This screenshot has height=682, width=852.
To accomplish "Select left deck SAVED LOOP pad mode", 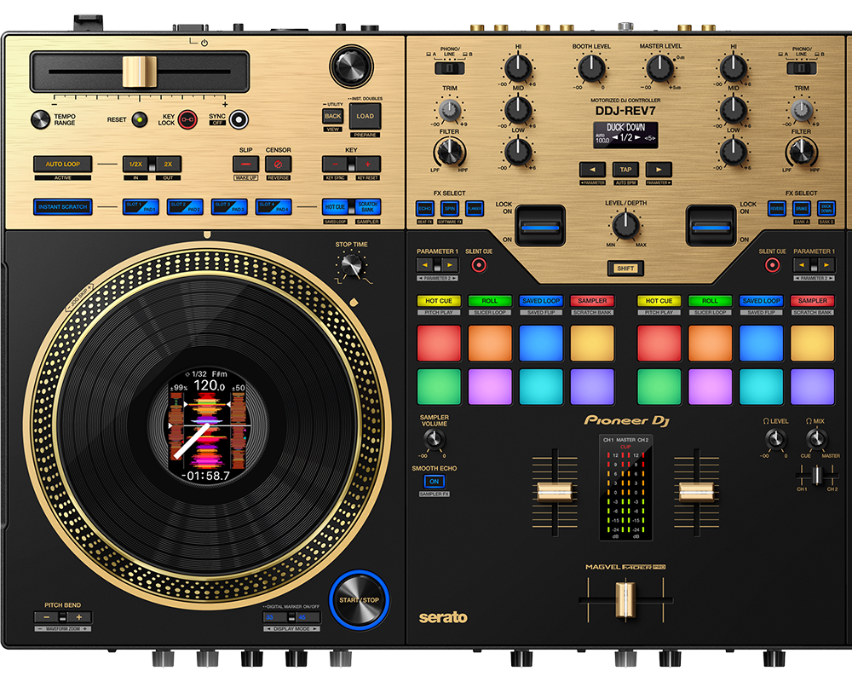I will click(541, 301).
